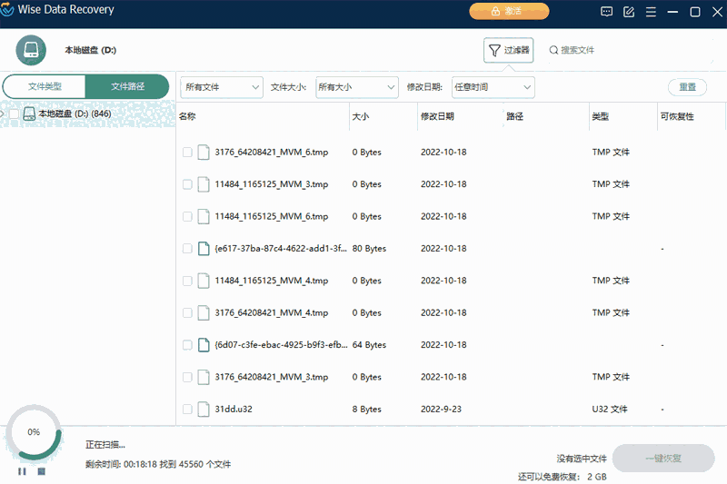
Task: Open the feedback chat bubble icon
Action: point(607,12)
